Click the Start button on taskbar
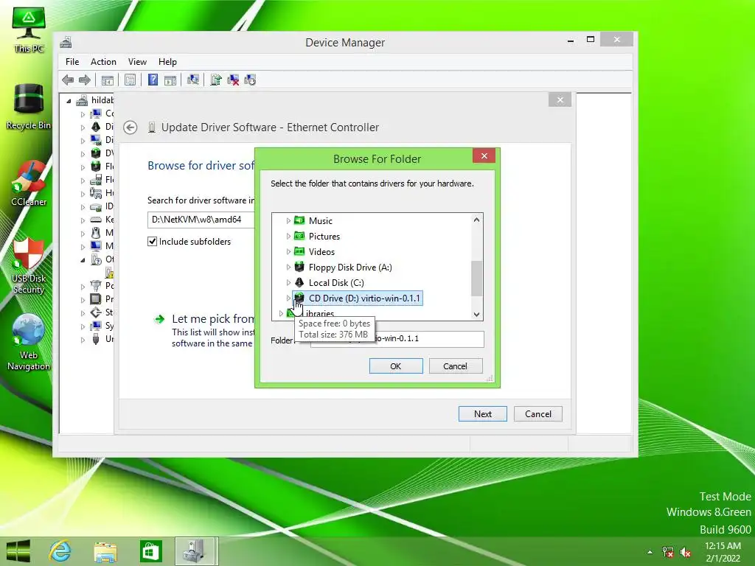This screenshot has width=755, height=566. 18,551
